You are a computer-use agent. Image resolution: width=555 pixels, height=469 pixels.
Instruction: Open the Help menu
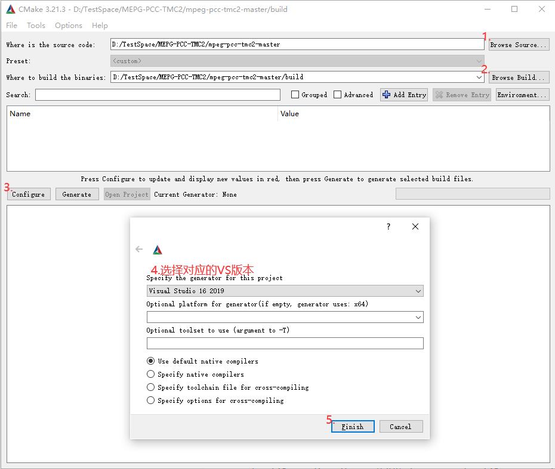100,26
